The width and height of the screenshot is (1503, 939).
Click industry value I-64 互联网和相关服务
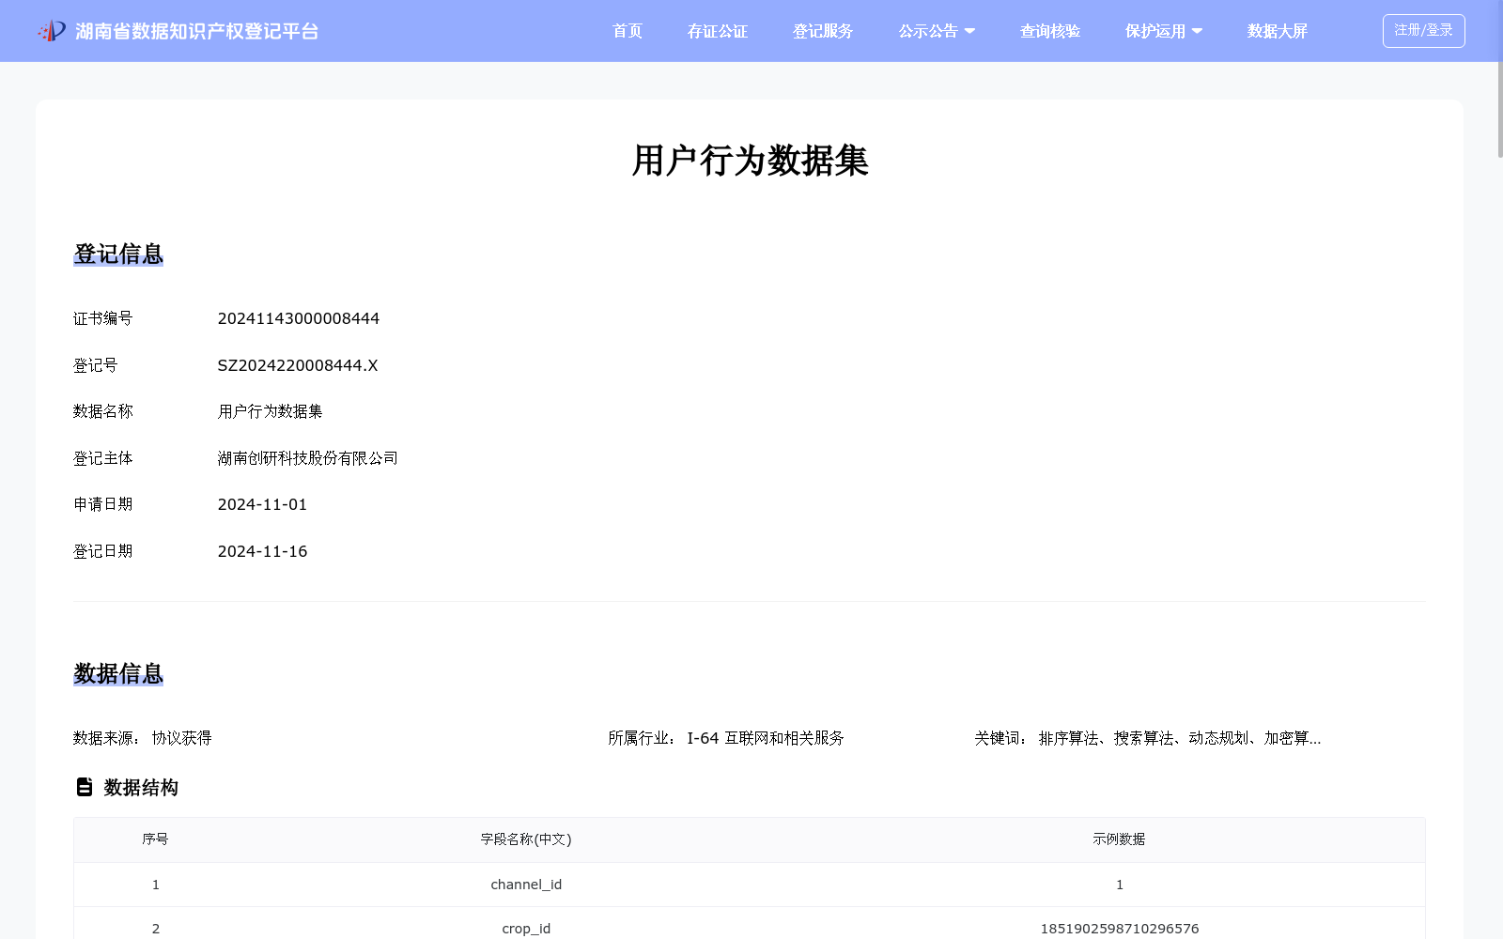[766, 738]
